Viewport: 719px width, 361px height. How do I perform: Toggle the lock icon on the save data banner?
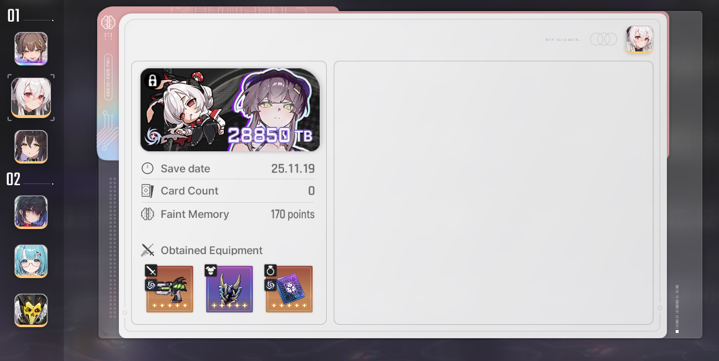pos(152,80)
